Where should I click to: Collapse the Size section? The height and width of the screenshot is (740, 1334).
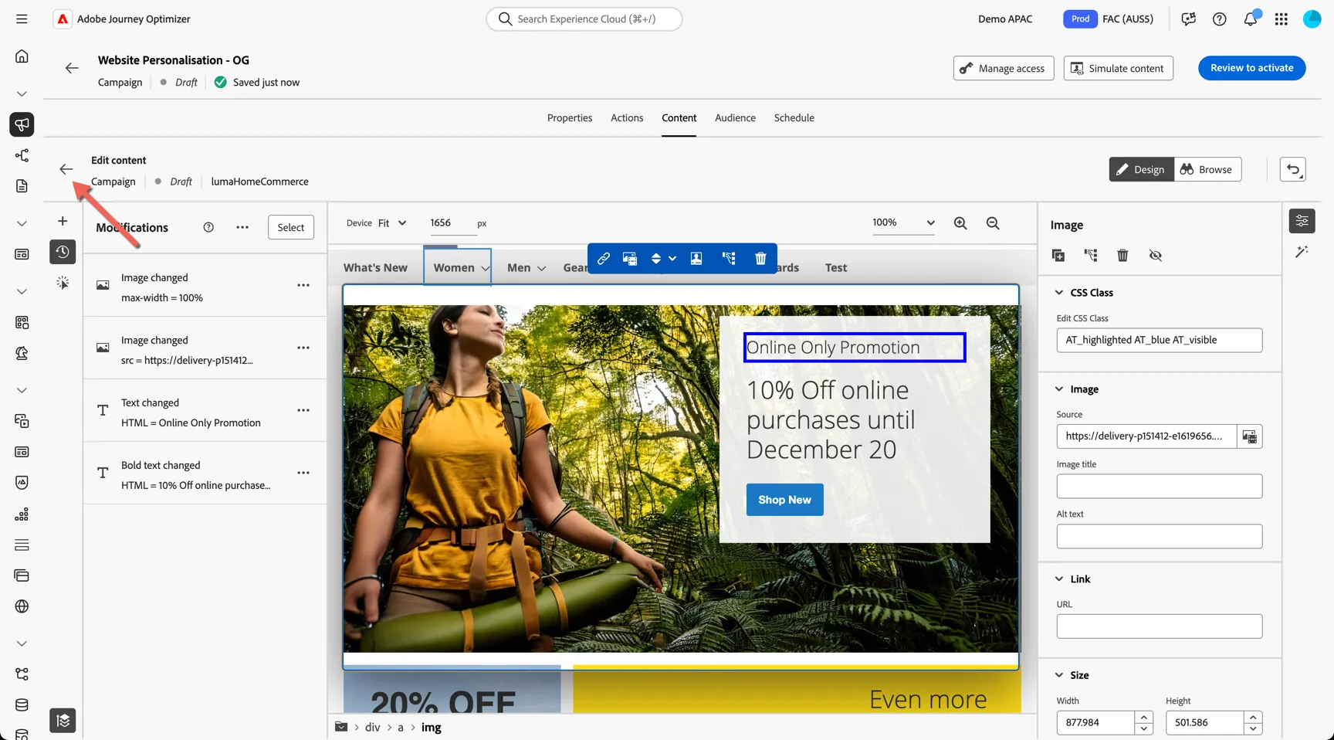click(1059, 675)
